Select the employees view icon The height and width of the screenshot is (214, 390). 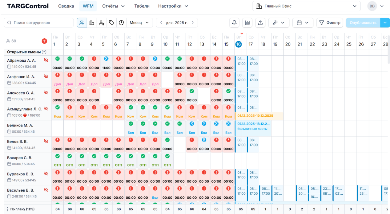pos(82,23)
